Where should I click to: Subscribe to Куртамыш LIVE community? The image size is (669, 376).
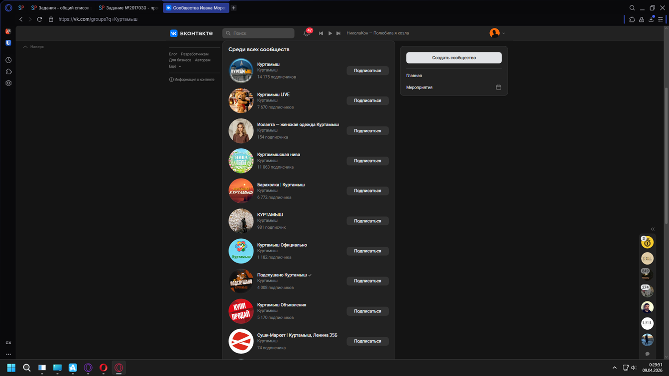[367, 100]
